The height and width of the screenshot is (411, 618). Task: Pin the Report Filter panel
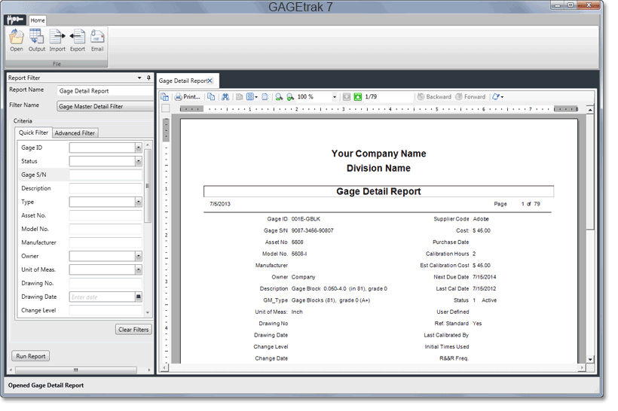pos(148,78)
